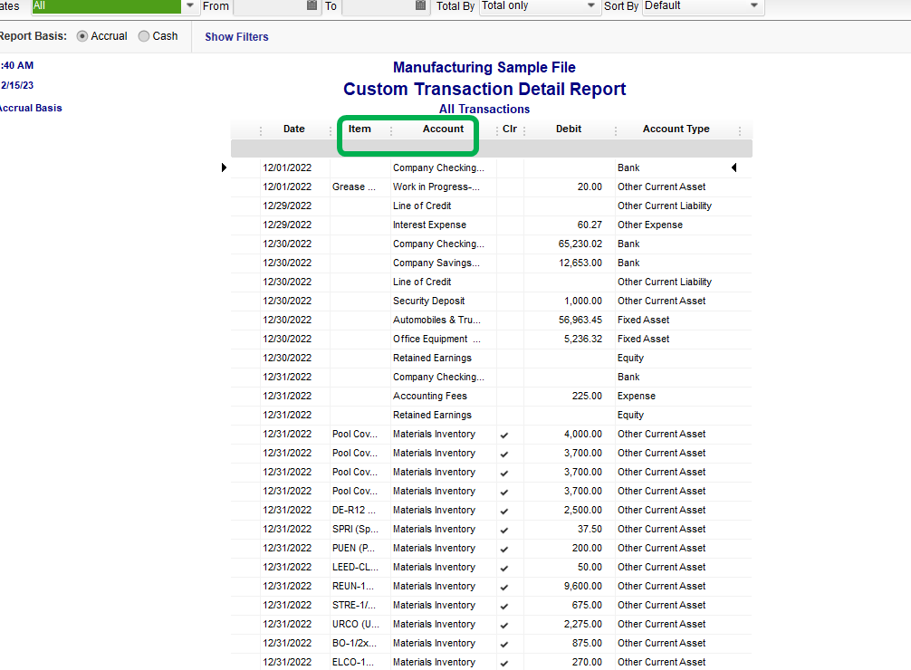The image size is (911, 670).
Task: Click the left-pointing row marker arrow
Action: pyautogui.click(x=734, y=167)
